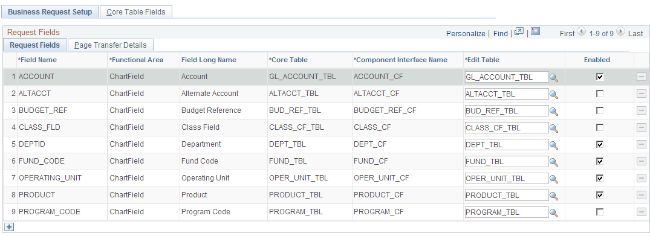Edit the DEPT_TBL edit table field
This screenshot has width=650, height=236.
[x=507, y=144]
